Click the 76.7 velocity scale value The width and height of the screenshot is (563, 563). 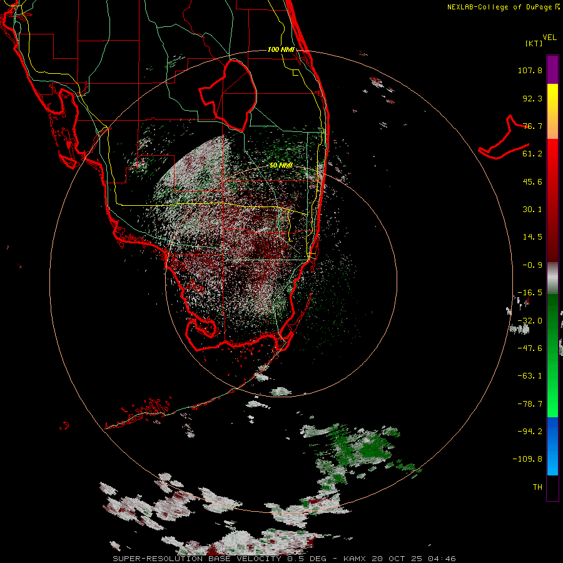point(532,126)
